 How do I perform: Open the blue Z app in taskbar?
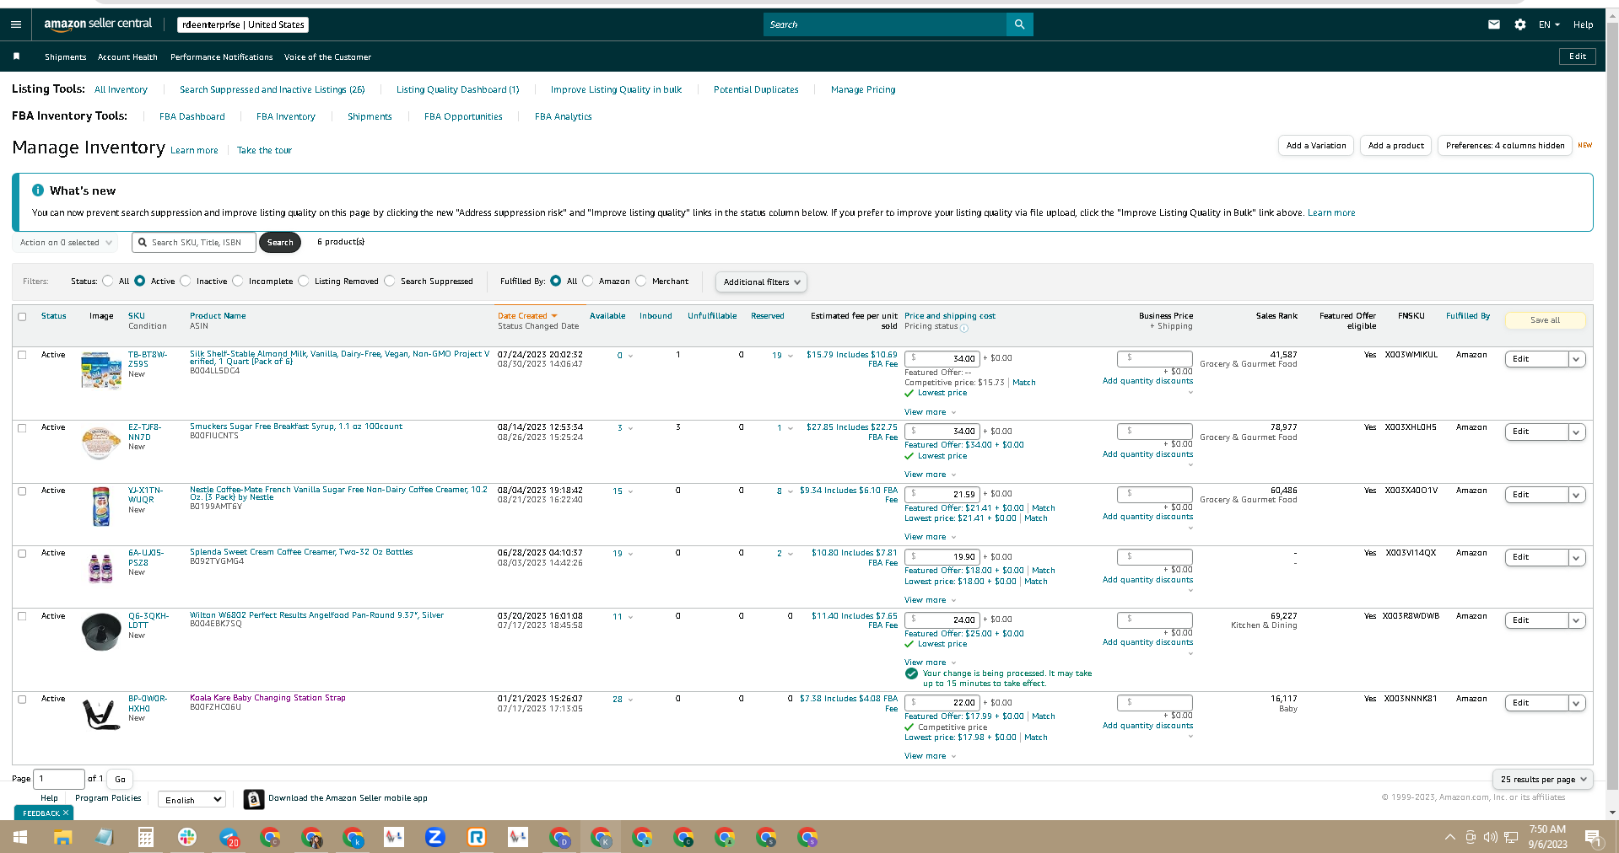tap(435, 837)
